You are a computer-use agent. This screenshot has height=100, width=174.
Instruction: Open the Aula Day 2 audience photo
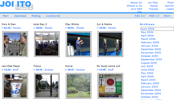pyautogui.click(x=47, y=44)
